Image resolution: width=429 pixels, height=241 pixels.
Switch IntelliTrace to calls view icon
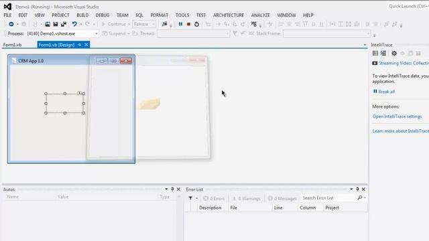pos(383,54)
